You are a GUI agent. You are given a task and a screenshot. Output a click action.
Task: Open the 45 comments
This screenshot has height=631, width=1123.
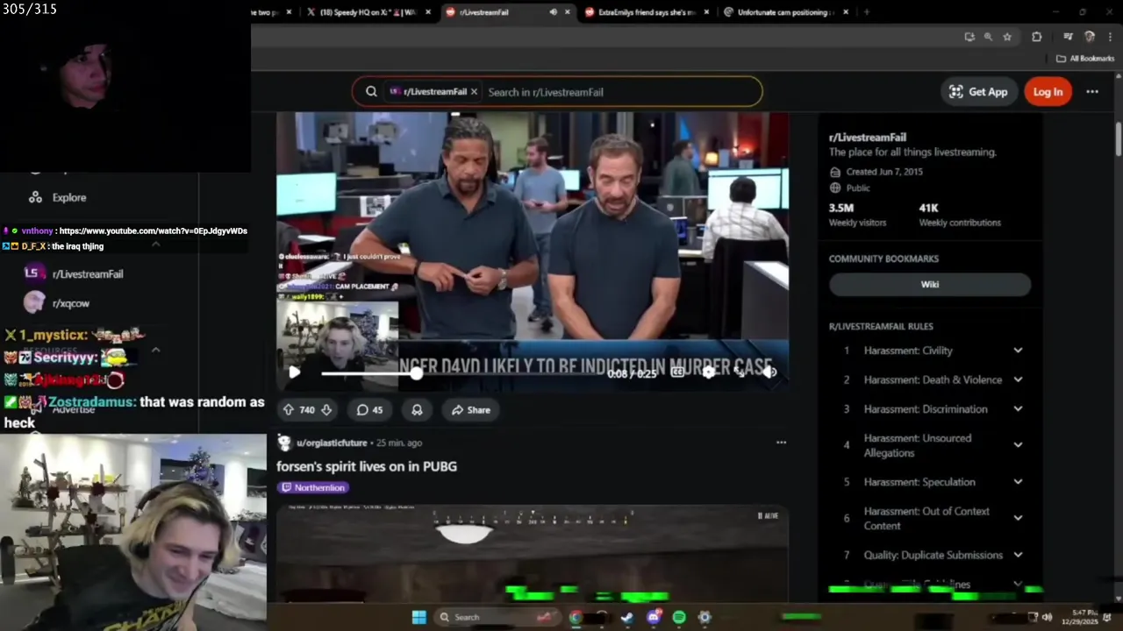coord(369,409)
